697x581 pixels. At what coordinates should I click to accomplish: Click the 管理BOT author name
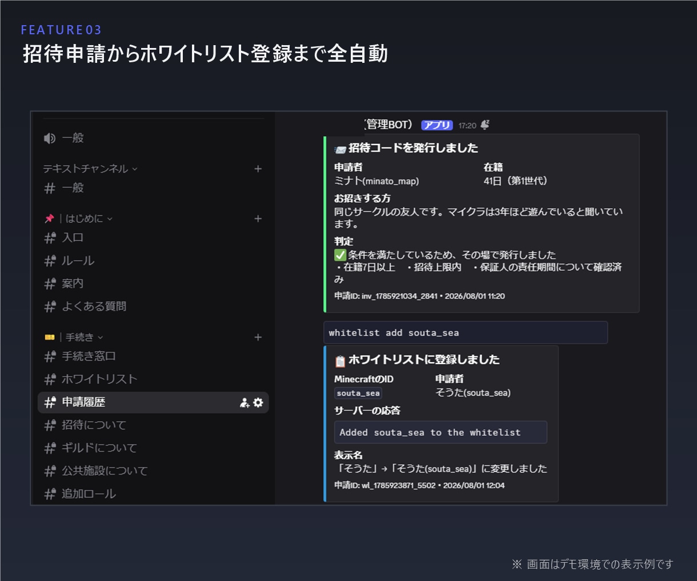click(388, 125)
